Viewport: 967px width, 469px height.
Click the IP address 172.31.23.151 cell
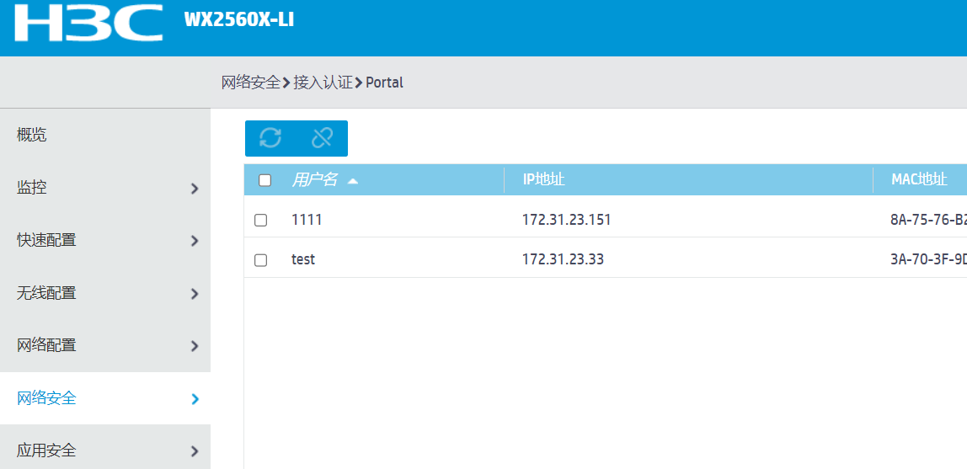566,220
